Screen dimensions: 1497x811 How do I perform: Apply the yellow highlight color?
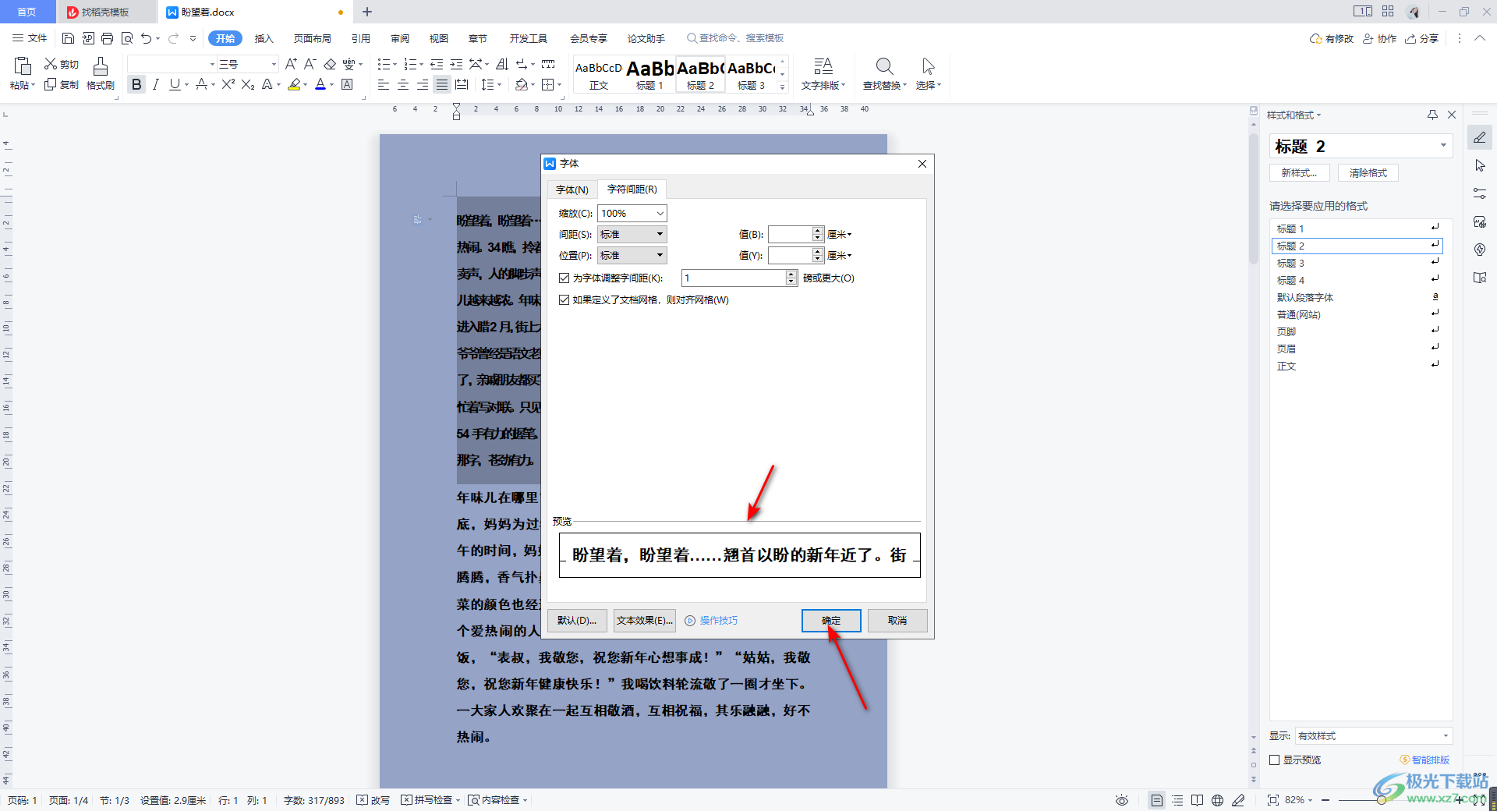click(x=294, y=84)
